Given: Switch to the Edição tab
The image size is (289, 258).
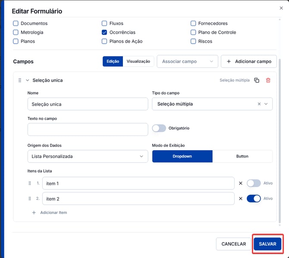Looking at the screenshot, I should click(x=113, y=61).
